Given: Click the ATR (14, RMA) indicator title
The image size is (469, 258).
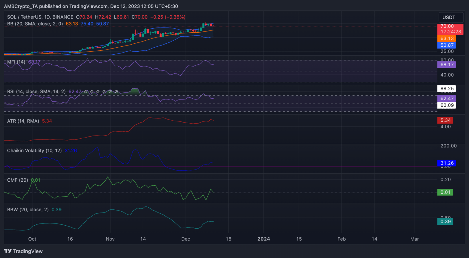Looking at the screenshot, I should tap(23, 121).
